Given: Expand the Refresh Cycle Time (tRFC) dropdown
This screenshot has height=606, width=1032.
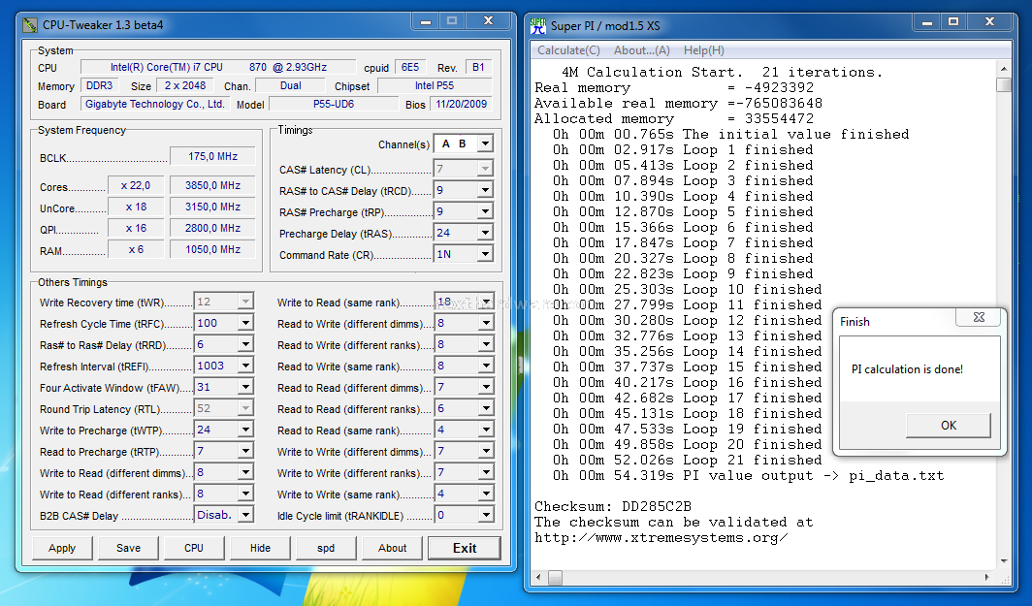Looking at the screenshot, I should pyautogui.click(x=245, y=323).
